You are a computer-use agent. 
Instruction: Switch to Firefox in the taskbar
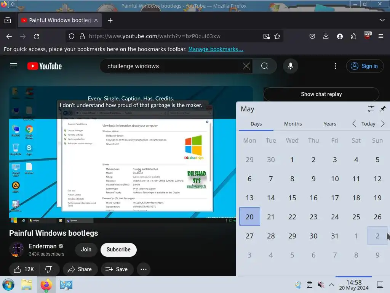(x=46, y=285)
